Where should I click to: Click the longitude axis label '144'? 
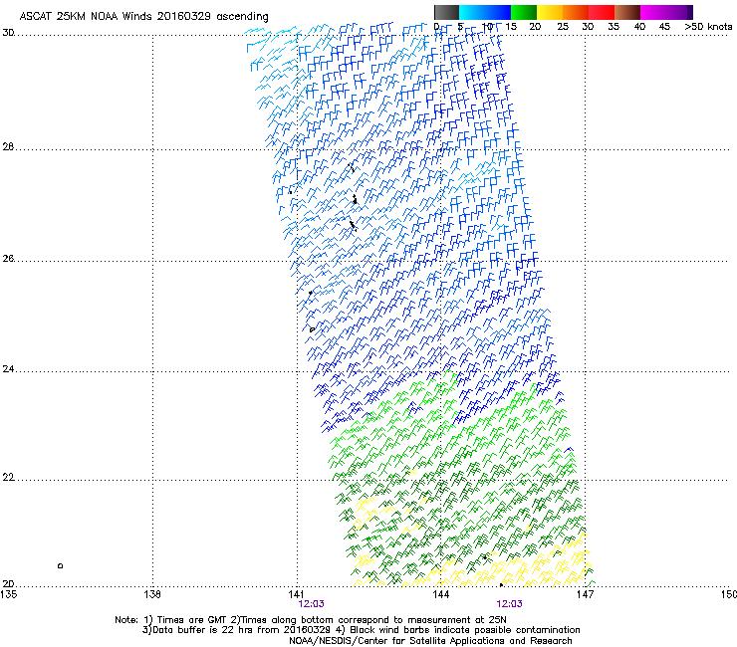tap(440, 594)
